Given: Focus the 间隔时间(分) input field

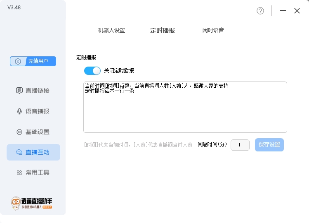Looking at the screenshot, I should tap(240, 145).
